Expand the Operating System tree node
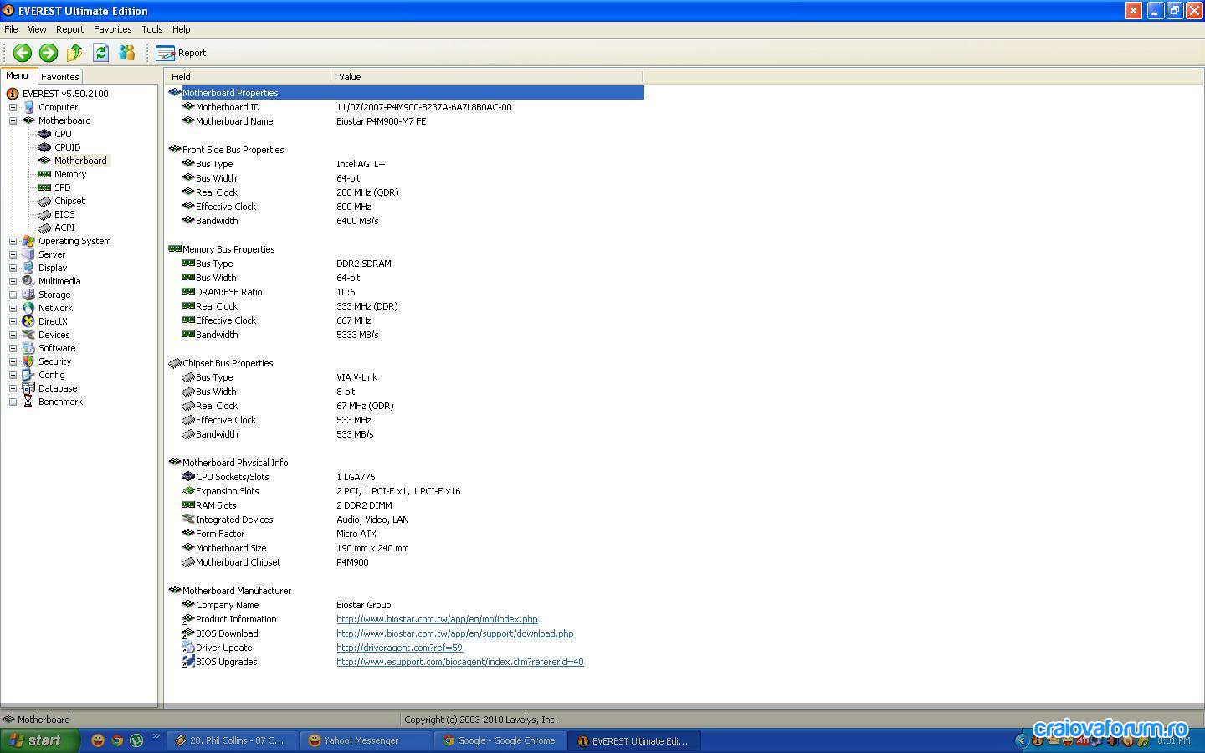The image size is (1205, 753). (13, 241)
